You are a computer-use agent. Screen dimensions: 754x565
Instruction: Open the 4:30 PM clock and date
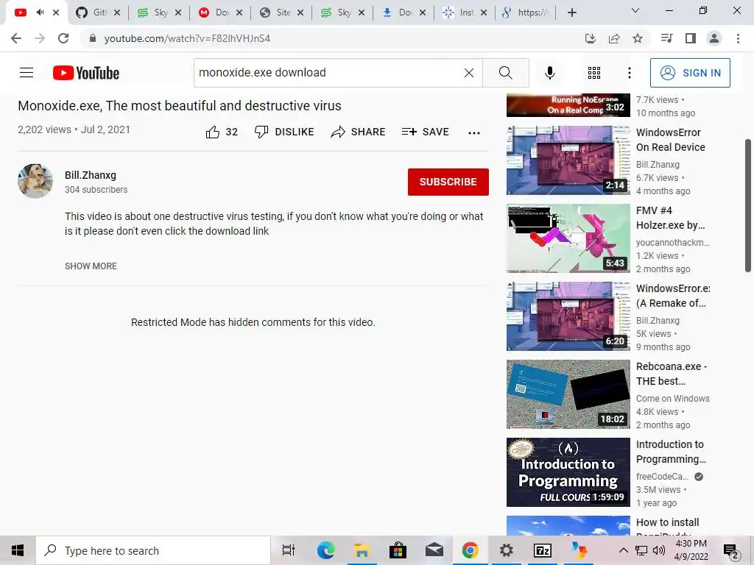click(691, 550)
